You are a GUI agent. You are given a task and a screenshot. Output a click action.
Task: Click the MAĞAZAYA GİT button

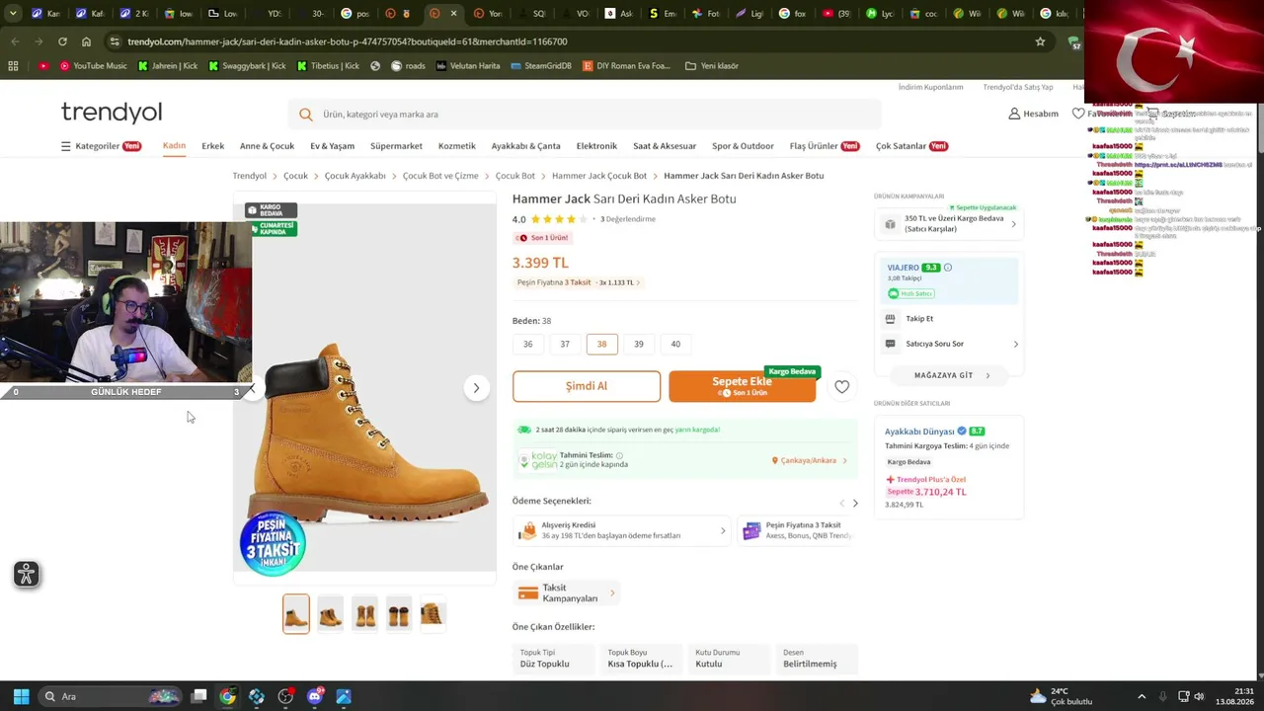(x=949, y=375)
